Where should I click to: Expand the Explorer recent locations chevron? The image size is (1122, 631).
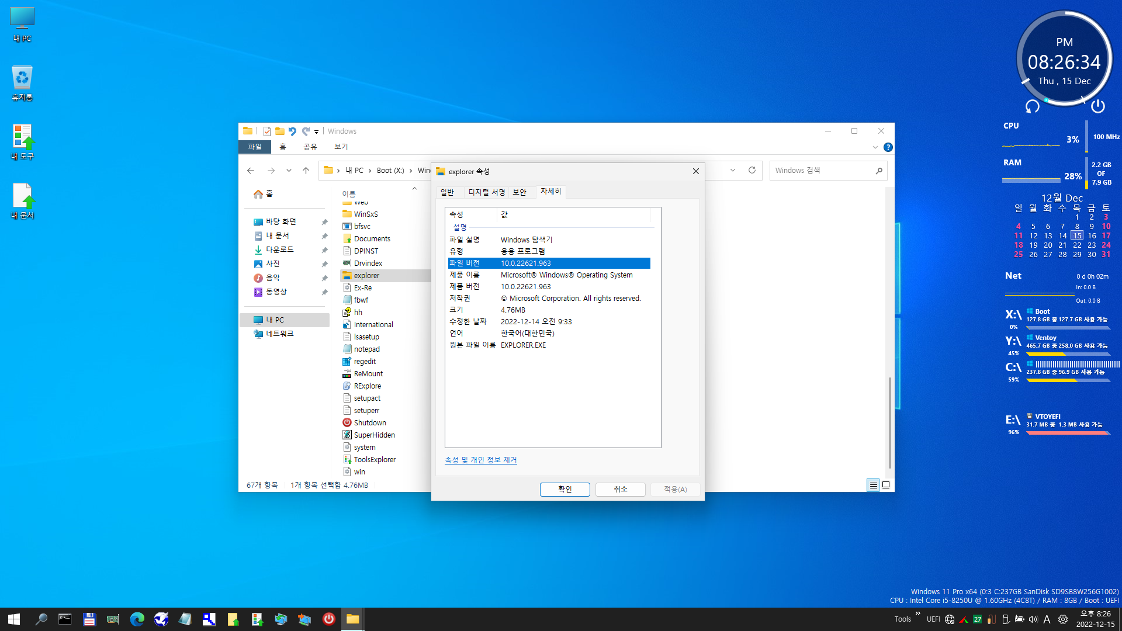(289, 171)
